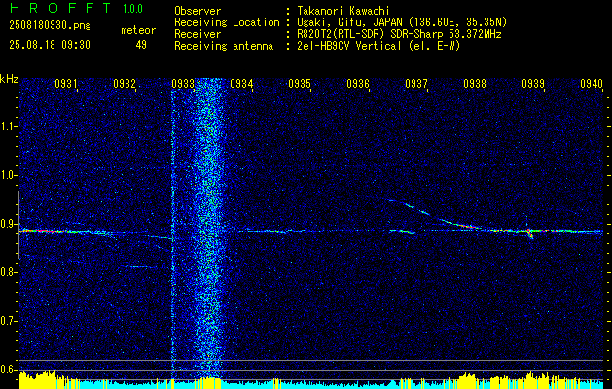612x389 pixels.
Task: Click the 0938 time marker
Action: pyautogui.click(x=474, y=83)
